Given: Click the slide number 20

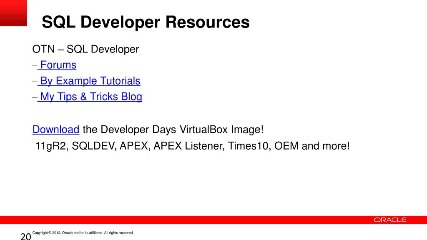Looking at the screenshot, I should 26,236.
